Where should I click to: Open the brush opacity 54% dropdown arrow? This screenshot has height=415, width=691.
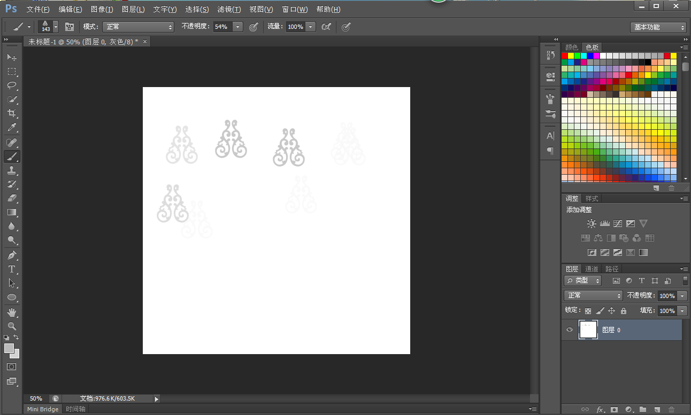[x=237, y=27]
